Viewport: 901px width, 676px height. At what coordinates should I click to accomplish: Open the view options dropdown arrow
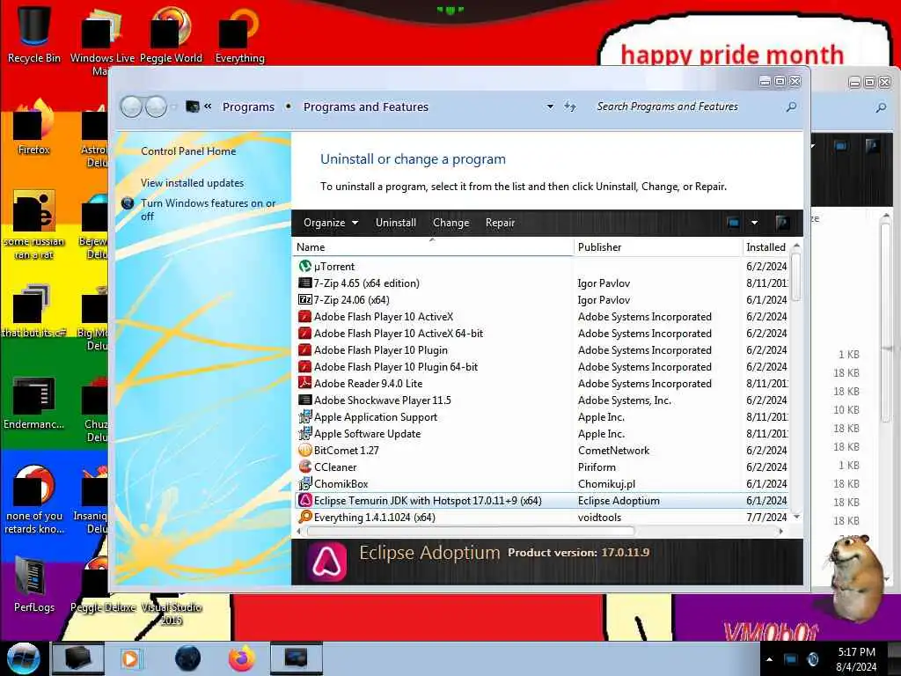click(x=754, y=223)
